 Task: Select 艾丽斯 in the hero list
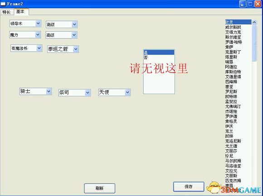238,176
